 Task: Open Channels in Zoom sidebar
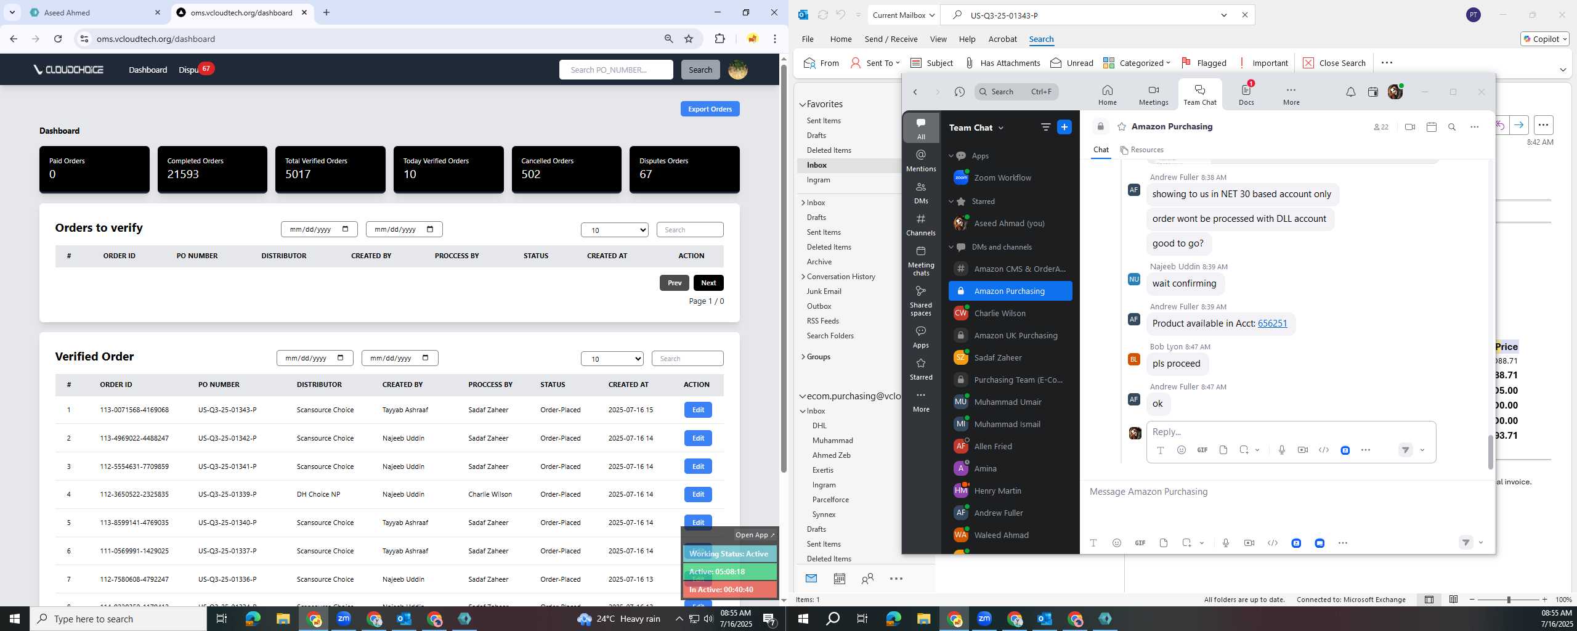pyautogui.click(x=921, y=224)
